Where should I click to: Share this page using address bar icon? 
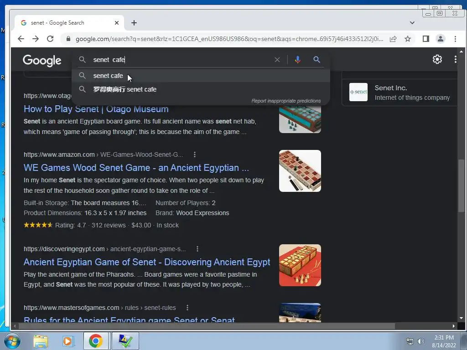(x=393, y=39)
